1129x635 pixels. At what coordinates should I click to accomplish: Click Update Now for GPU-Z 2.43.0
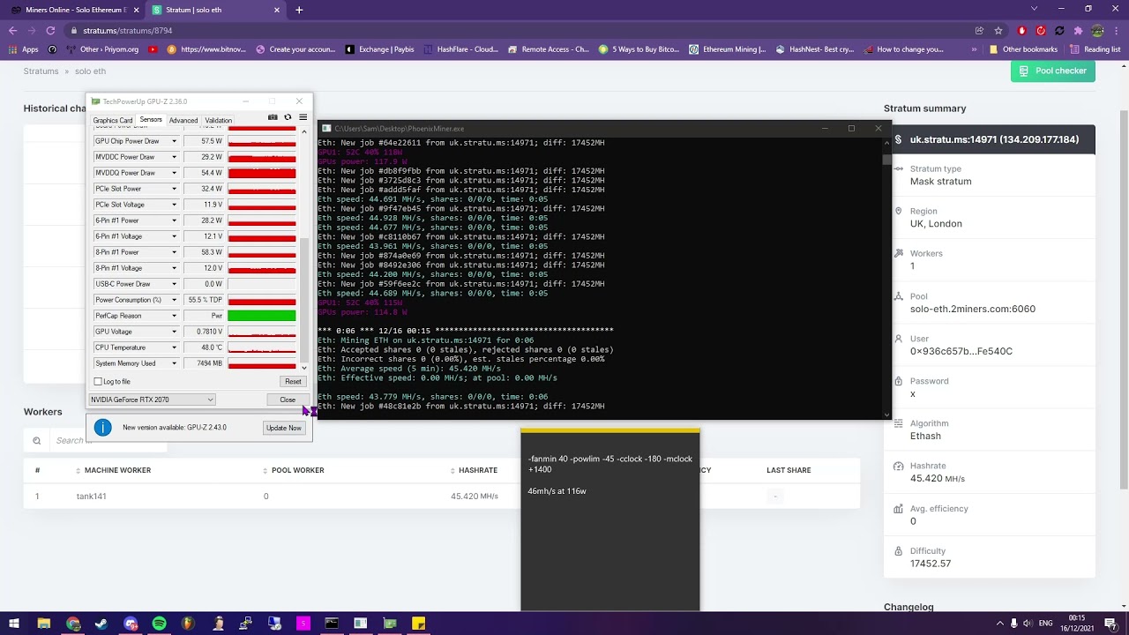(x=284, y=428)
